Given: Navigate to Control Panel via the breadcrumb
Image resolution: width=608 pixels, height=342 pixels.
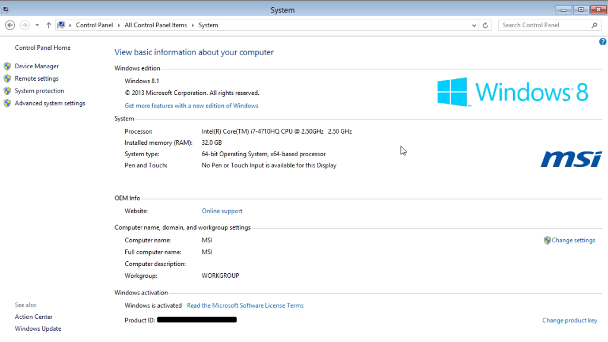Looking at the screenshot, I should click(94, 25).
